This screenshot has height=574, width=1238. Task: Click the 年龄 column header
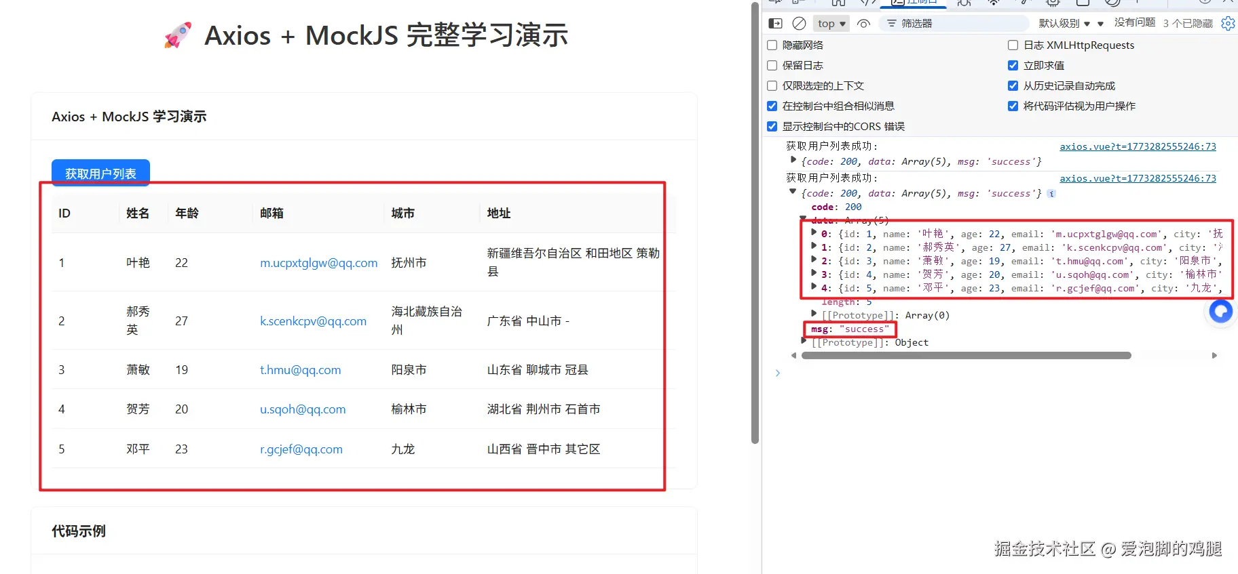(187, 213)
